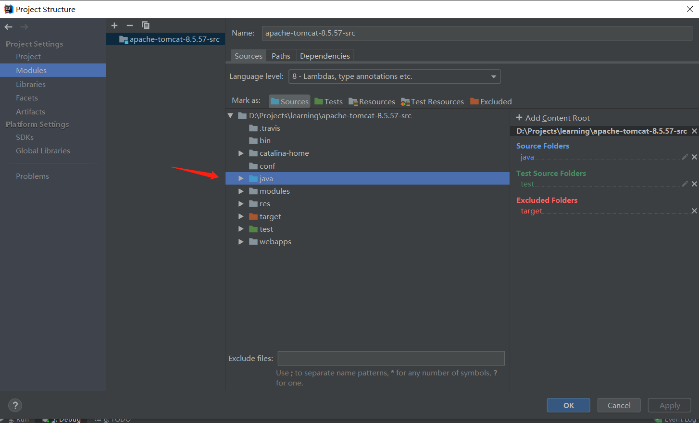The width and height of the screenshot is (699, 423).
Task: Mark the folder as Tests
Action: 328,101
